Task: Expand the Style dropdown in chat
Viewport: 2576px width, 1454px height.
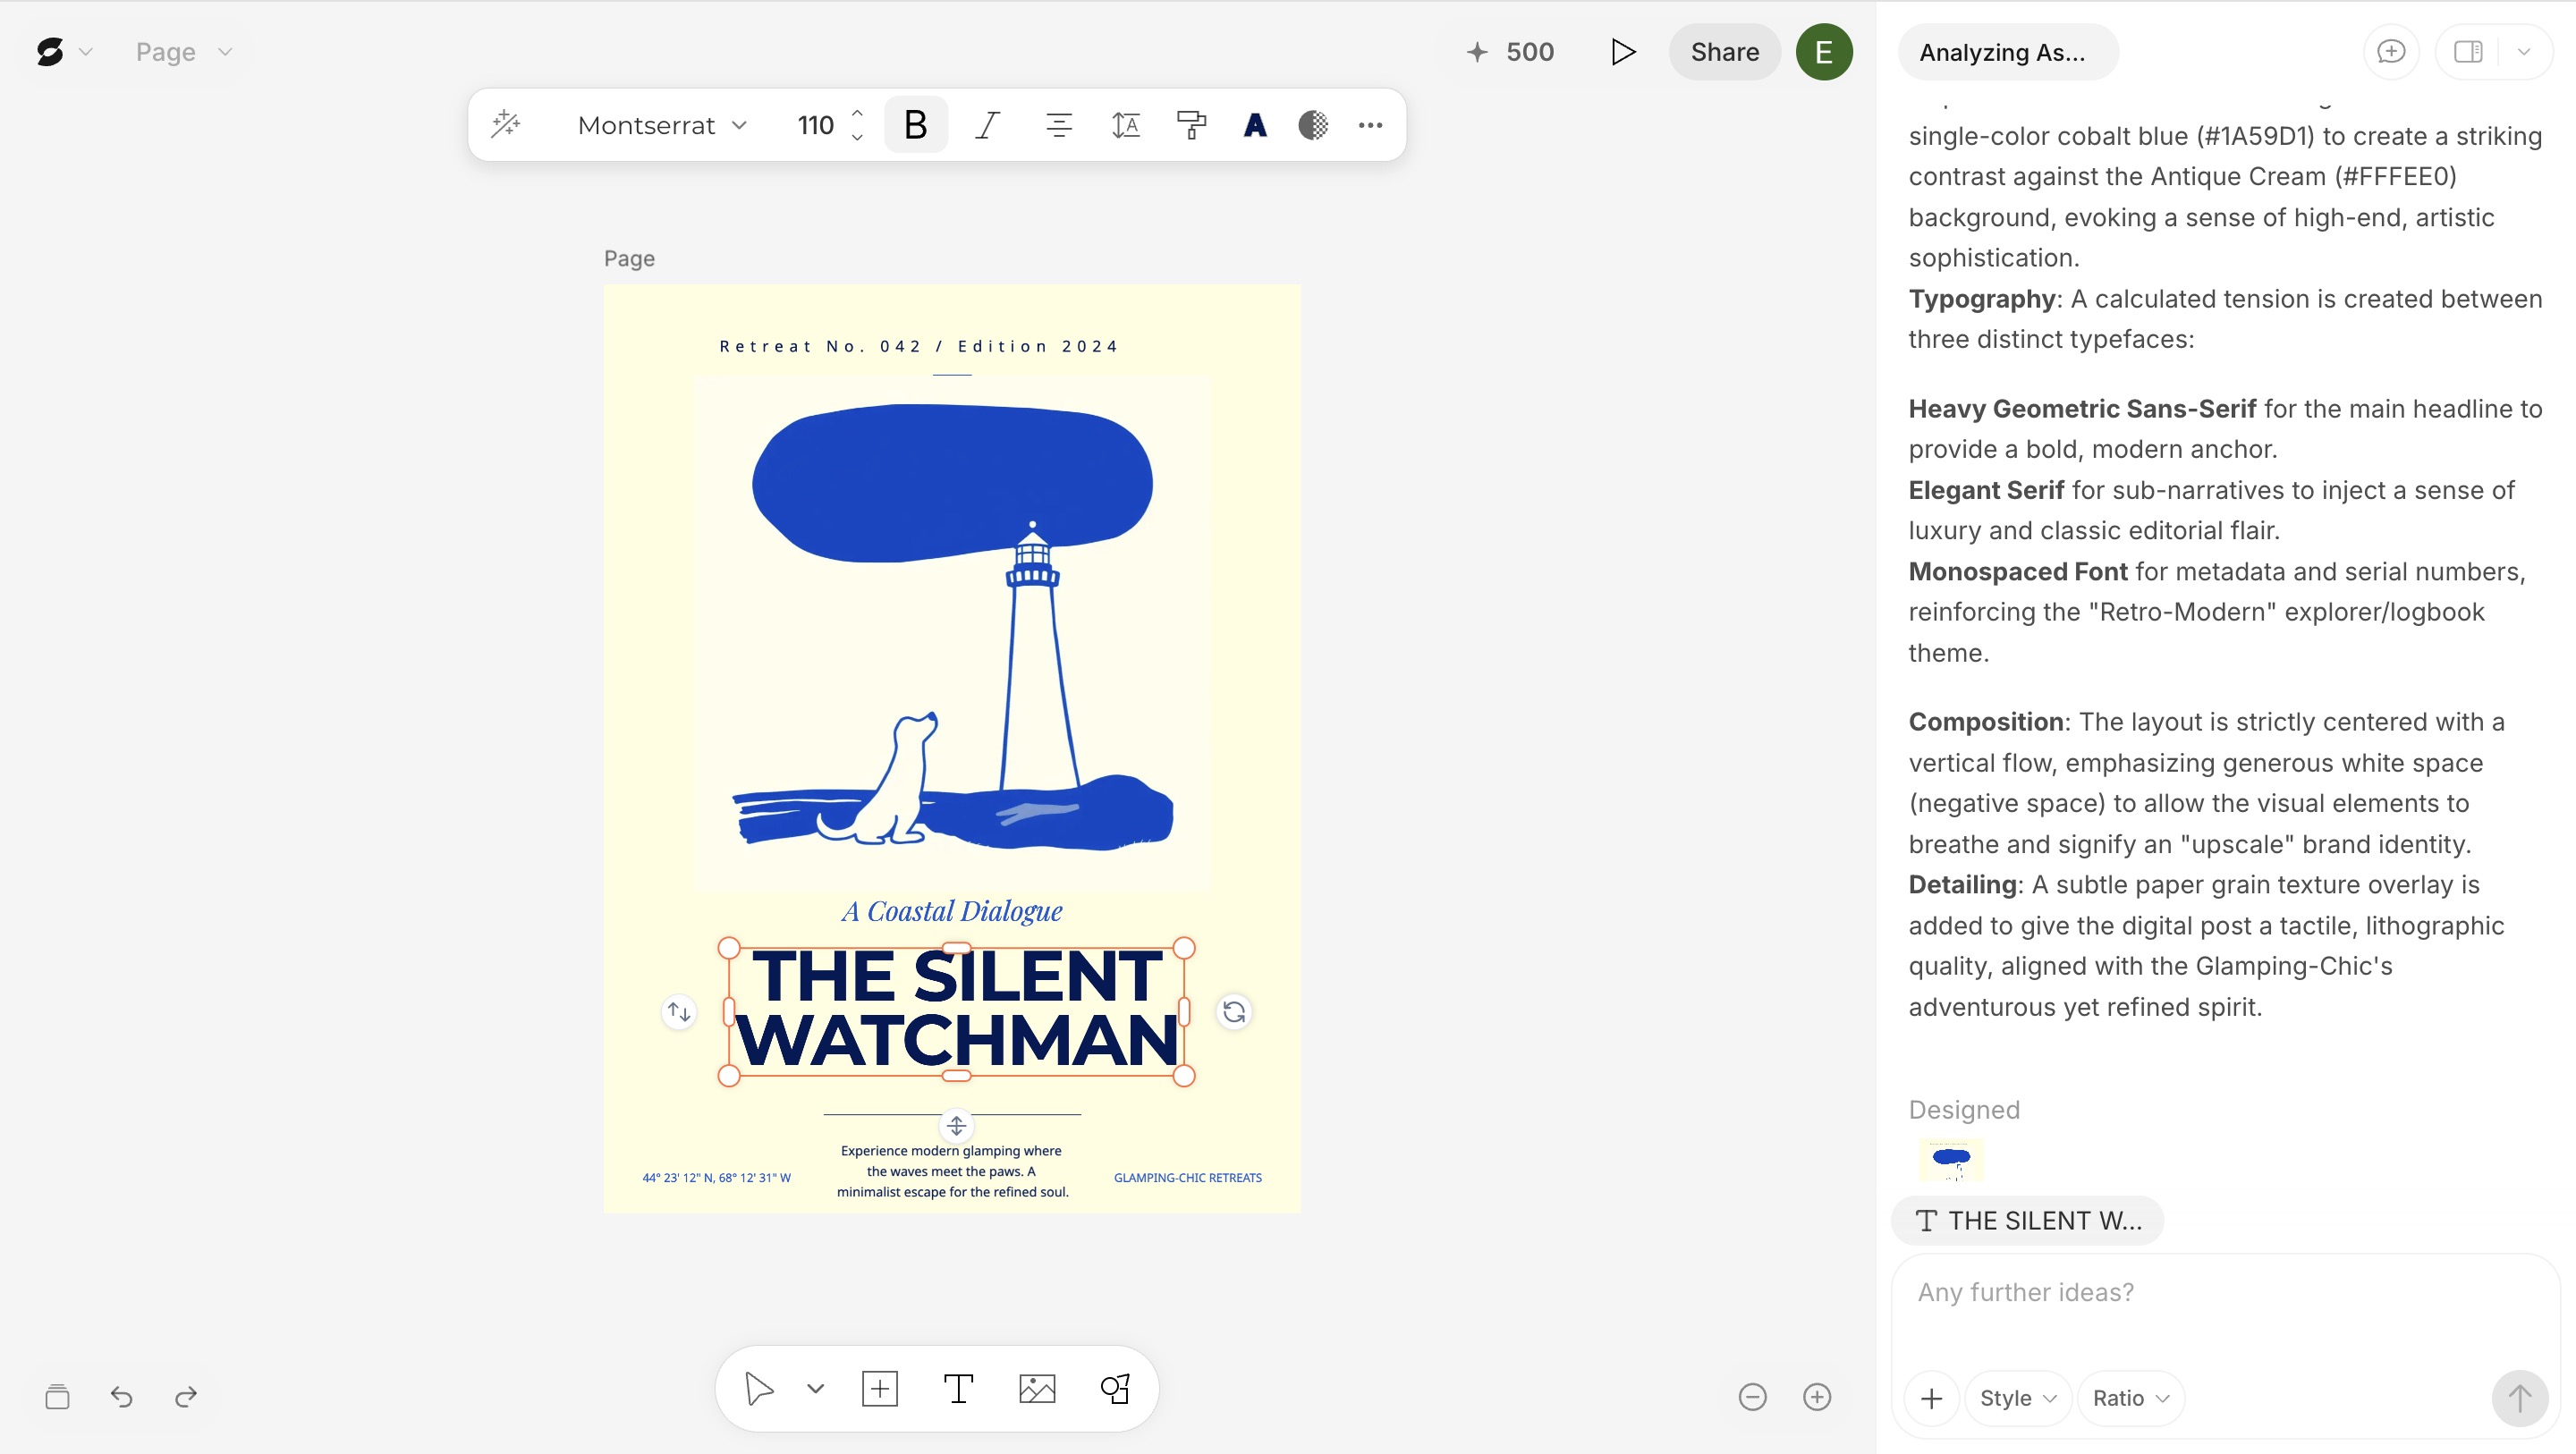Action: [2017, 1397]
